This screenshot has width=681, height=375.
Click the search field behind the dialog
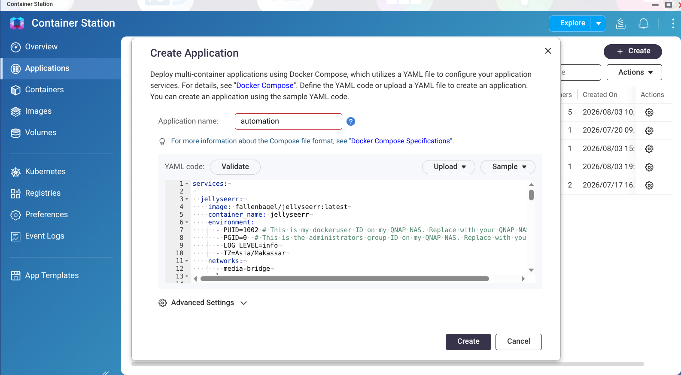[581, 73]
